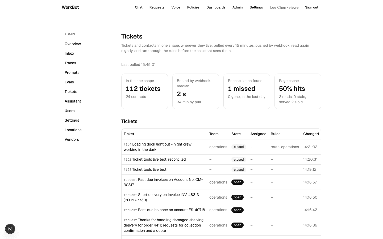Click ticket #162 Ticket tools live test, reconciled
This screenshot has height=239, width=383.
click(155, 159)
